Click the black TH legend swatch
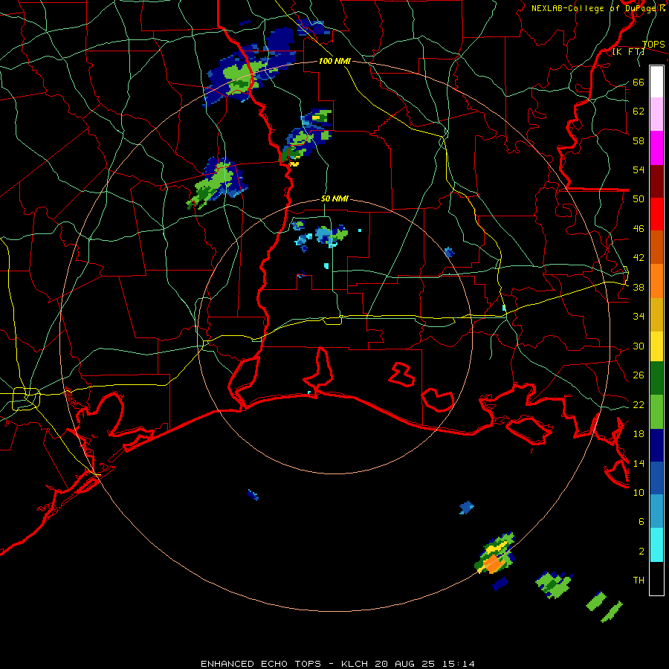The width and height of the screenshot is (669, 669). [x=656, y=578]
